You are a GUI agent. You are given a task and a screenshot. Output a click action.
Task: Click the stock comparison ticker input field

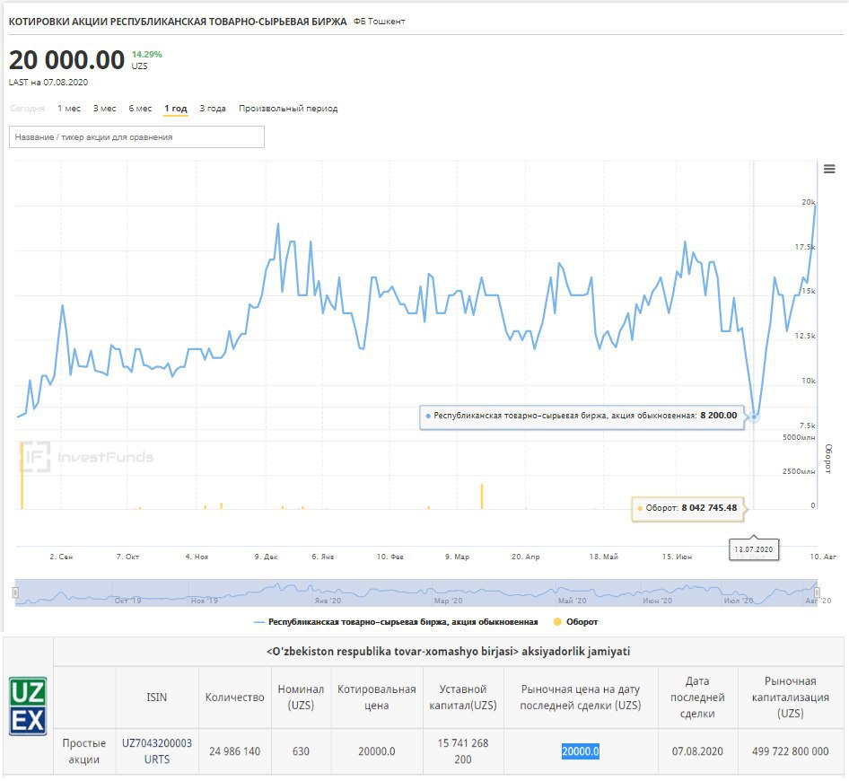coord(137,137)
